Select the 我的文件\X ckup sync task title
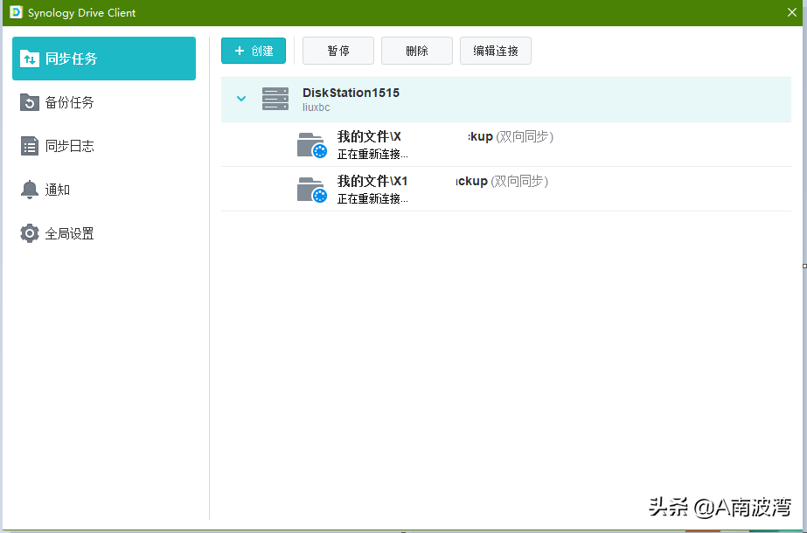The image size is (807, 533). pyautogui.click(x=445, y=137)
